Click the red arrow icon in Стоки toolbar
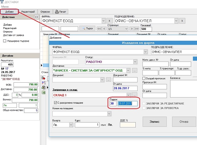 tap(43, 78)
